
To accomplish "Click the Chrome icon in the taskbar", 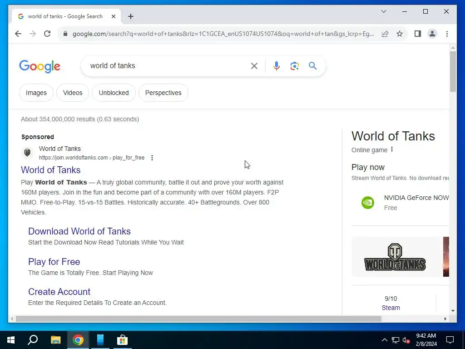I will pyautogui.click(x=78, y=340).
